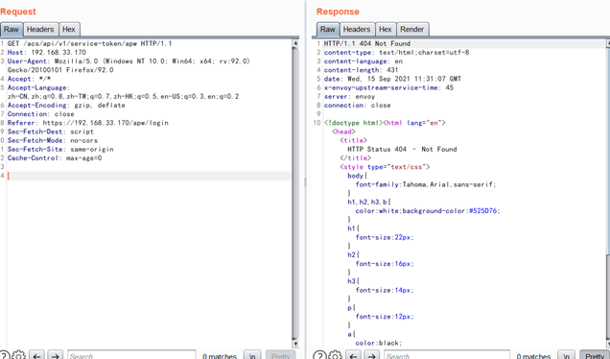Click the GET request line text
Screen dimensions: 610x359
pos(89,43)
